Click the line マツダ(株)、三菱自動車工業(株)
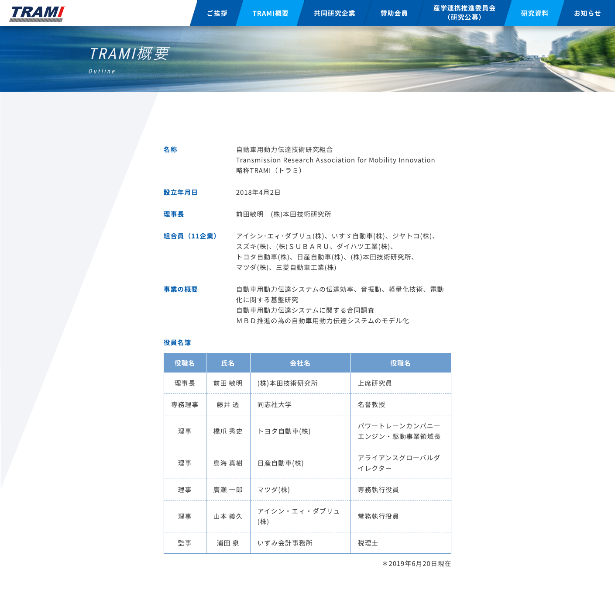The width and height of the screenshot is (615, 590). coord(286,267)
